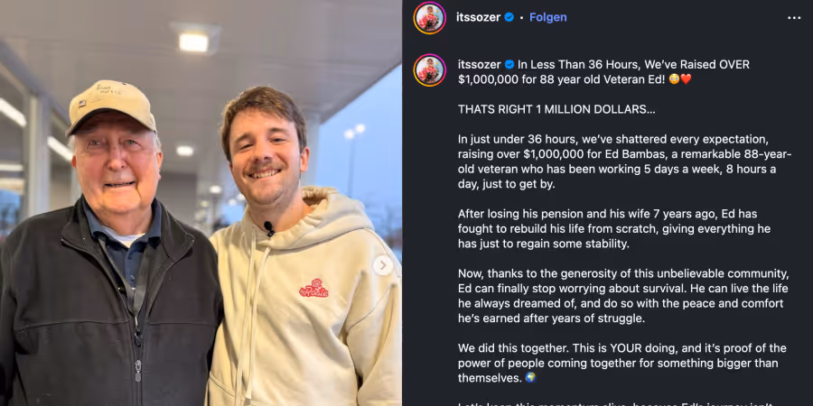Image resolution: width=813 pixels, height=406 pixels.
Task: Click the profile avatar beside the caption
Action: click(x=430, y=70)
